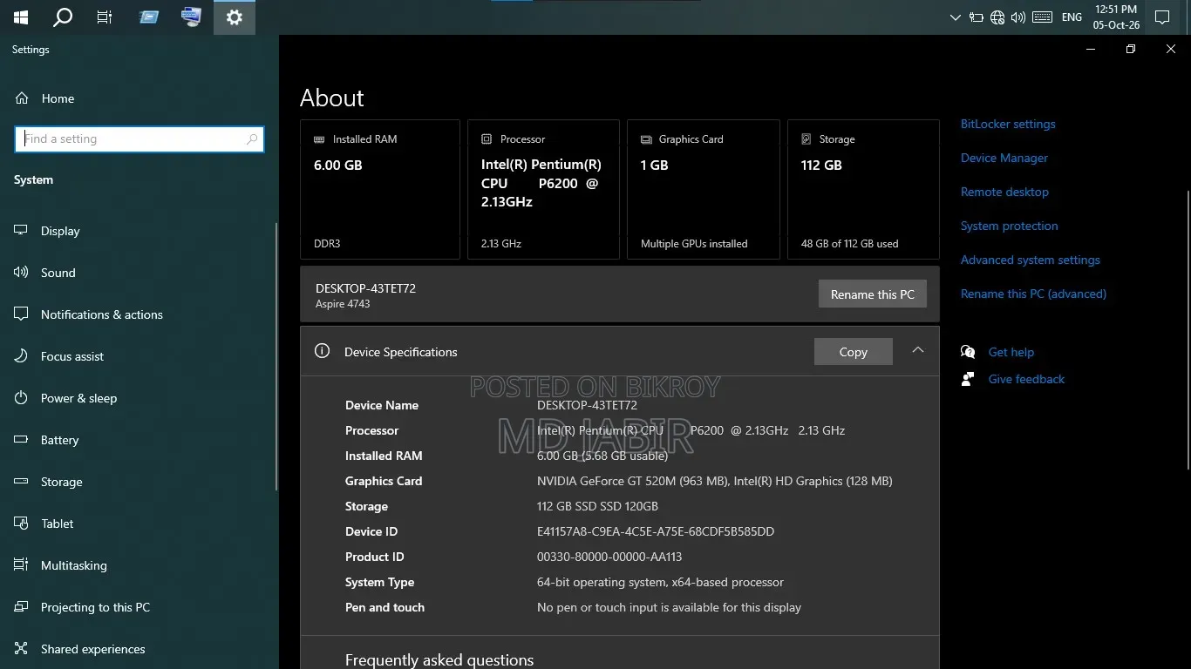
Task: Open Task View on the taskbar
Action: [x=105, y=17]
